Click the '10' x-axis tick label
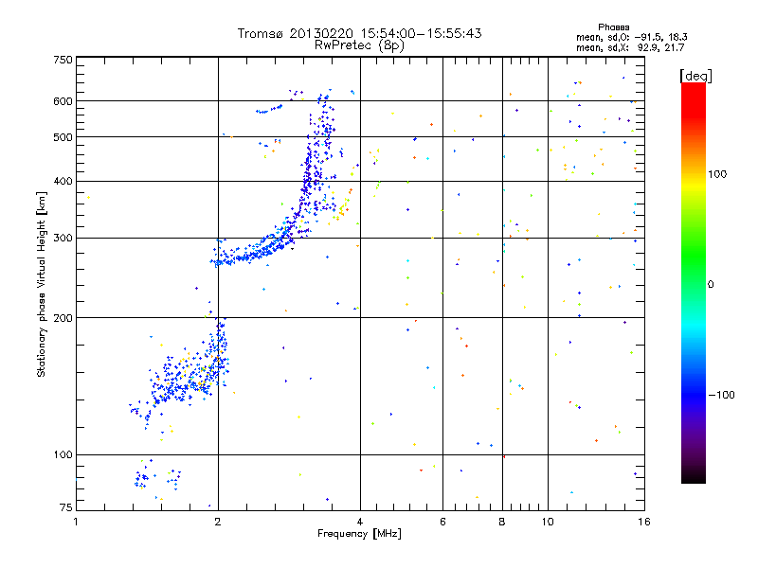This screenshot has height=568, width=758. click(548, 522)
